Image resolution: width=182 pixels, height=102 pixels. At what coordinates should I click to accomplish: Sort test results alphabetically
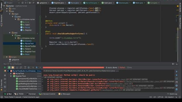tap(17, 67)
